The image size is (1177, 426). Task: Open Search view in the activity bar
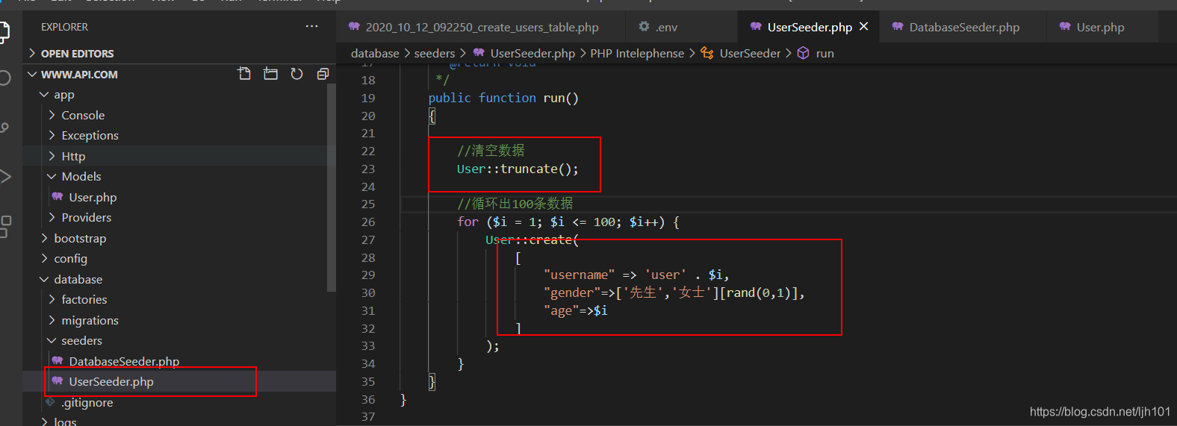click(x=4, y=78)
